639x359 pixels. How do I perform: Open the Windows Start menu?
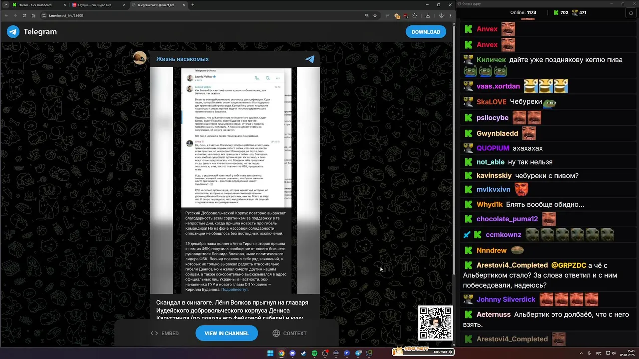click(270, 353)
